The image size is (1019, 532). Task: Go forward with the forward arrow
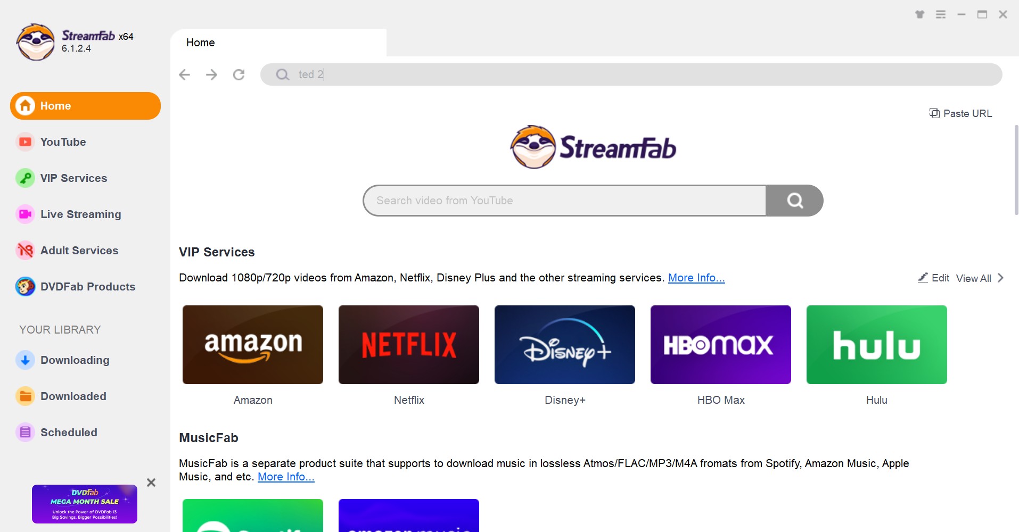coord(212,74)
